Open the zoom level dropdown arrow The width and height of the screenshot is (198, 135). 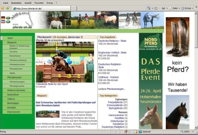pyautogui.click(x=193, y=132)
